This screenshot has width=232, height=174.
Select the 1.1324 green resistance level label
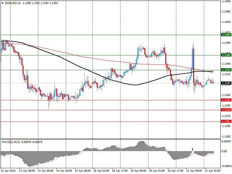[x=226, y=70]
